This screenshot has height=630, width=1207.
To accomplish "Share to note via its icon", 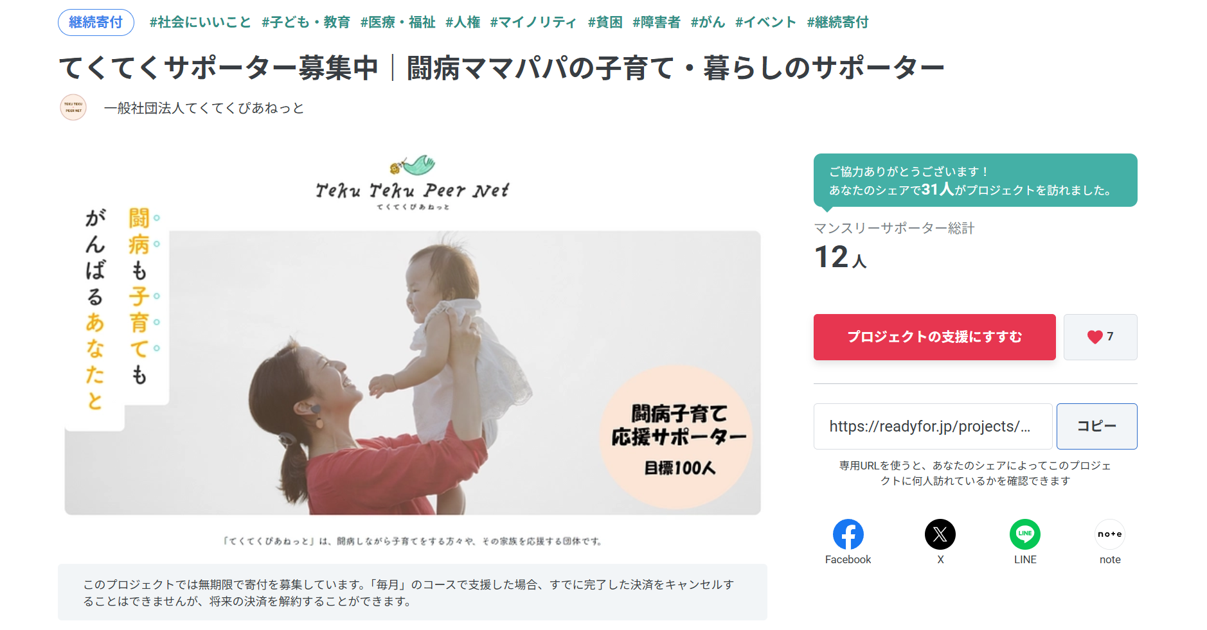I will (1110, 534).
